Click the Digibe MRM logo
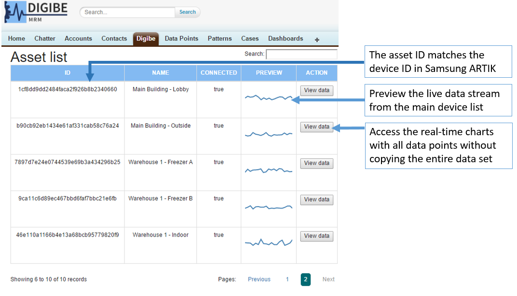 [x=36, y=13]
